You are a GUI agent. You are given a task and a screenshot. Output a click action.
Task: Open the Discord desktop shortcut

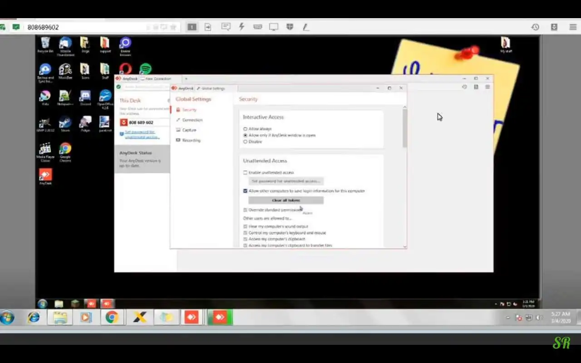tap(85, 98)
